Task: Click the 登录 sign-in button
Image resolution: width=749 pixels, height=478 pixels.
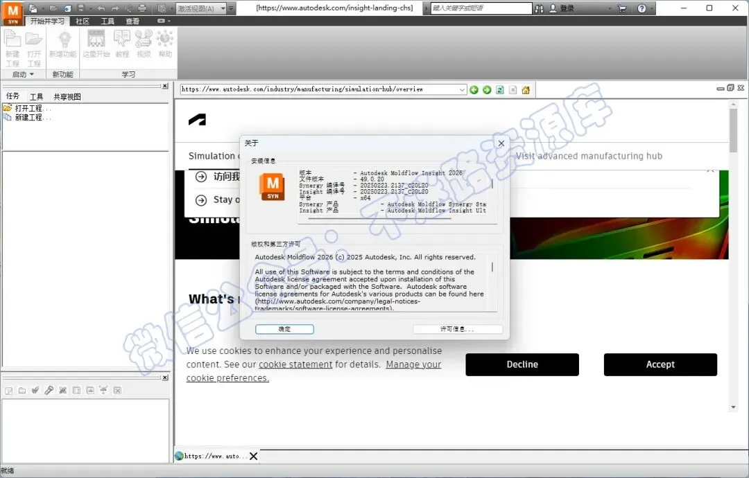Action: click(562, 8)
